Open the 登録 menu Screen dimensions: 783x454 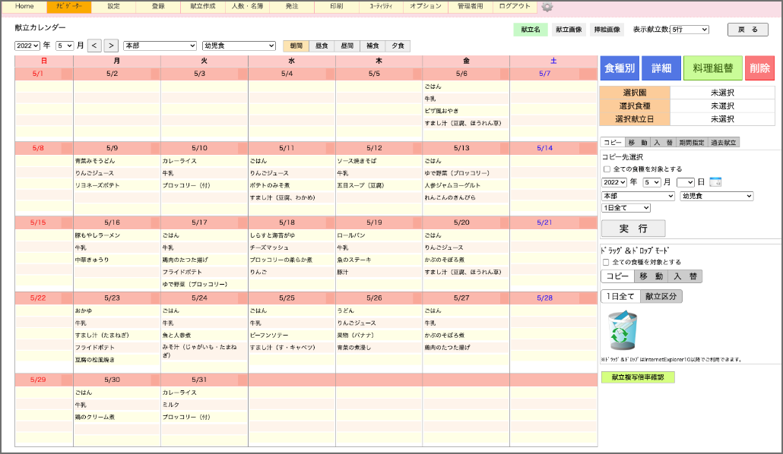pos(158,7)
